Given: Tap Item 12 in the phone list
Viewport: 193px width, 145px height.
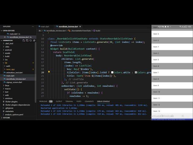Looking at the screenshot, I should coord(172,105).
